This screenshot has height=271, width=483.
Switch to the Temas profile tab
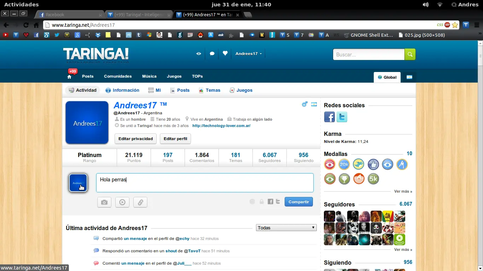pyautogui.click(x=210, y=90)
